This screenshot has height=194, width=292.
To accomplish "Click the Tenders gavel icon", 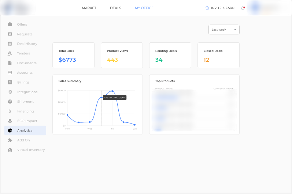I will (10, 53).
